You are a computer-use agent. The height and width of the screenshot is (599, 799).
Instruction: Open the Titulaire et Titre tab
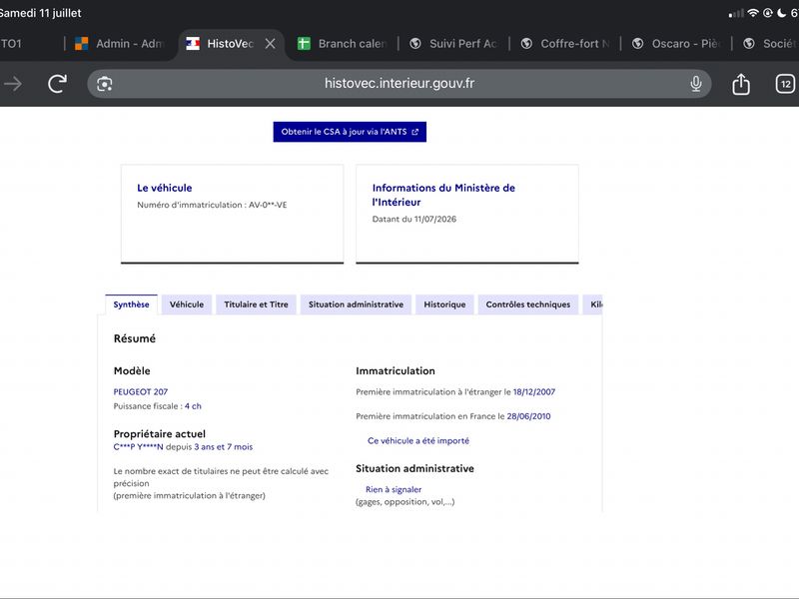pos(256,304)
